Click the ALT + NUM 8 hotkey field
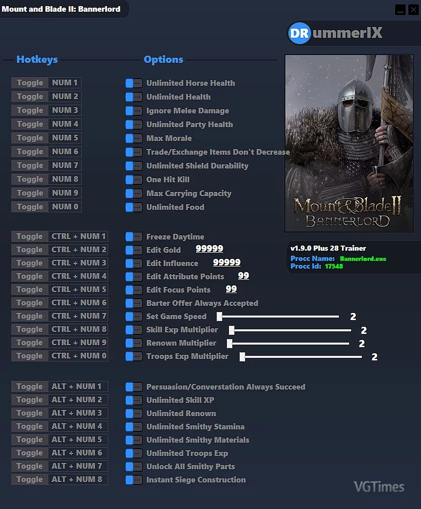The width and height of the screenshot is (421, 509). tap(78, 479)
